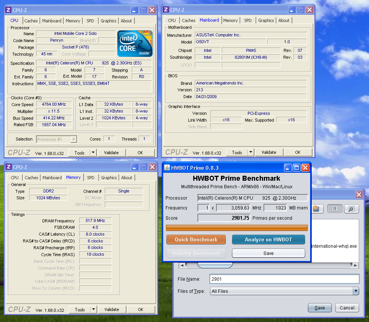Maximize the HWBOT Prime window
This screenshot has width=369, height=322.
tap(296, 168)
